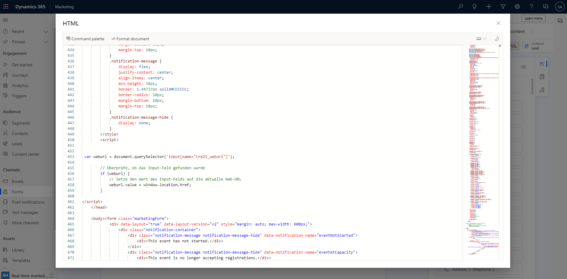Open the side chat panel icon below header
Image resolution: width=567 pixels, height=279 pixels.
[x=560, y=21]
